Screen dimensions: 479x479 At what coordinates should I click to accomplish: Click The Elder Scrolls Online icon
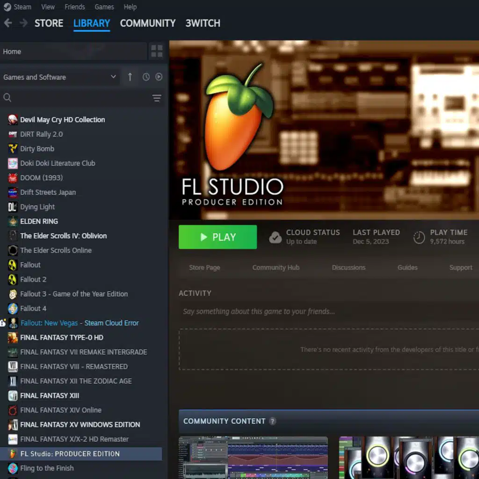coord(13,250)
